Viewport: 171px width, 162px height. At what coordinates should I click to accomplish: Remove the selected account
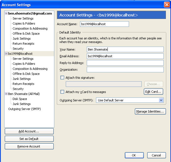pos(29,146)
